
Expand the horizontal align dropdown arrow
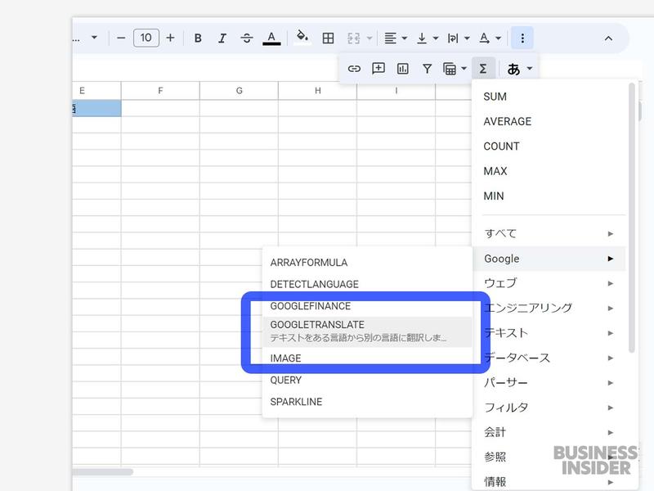tap(404, 38)
